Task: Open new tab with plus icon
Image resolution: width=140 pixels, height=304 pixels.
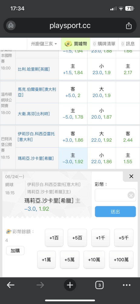Action: [70, 285]
